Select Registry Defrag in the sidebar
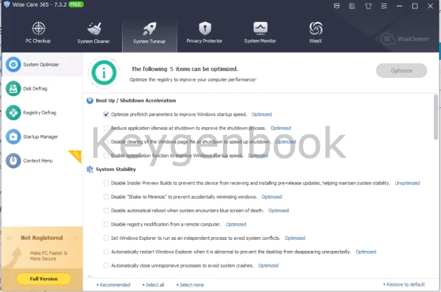The height and width of the screenshot is (292, 441). pyautogui.click(x=38, y=113)
